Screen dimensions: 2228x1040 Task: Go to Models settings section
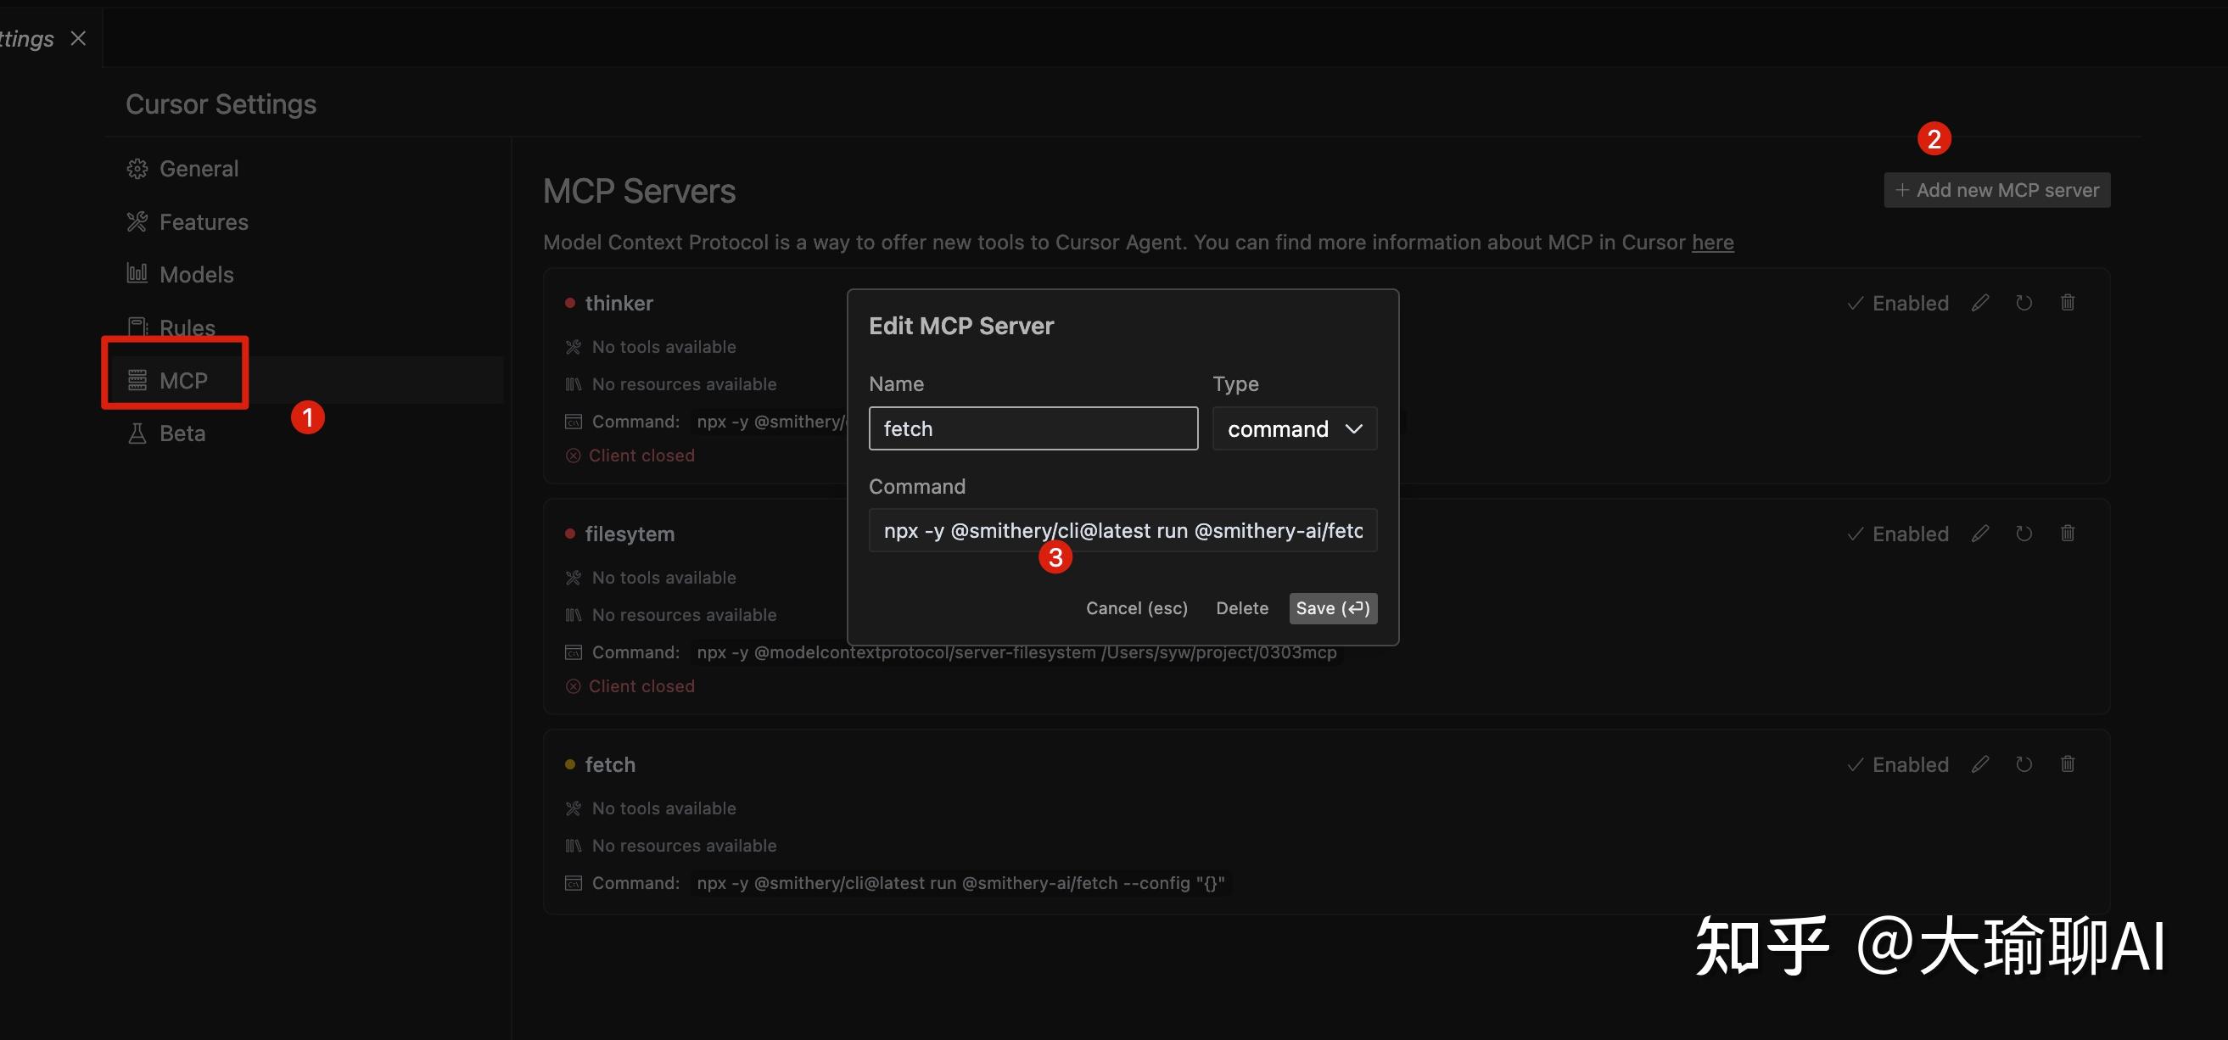(195, 275)
